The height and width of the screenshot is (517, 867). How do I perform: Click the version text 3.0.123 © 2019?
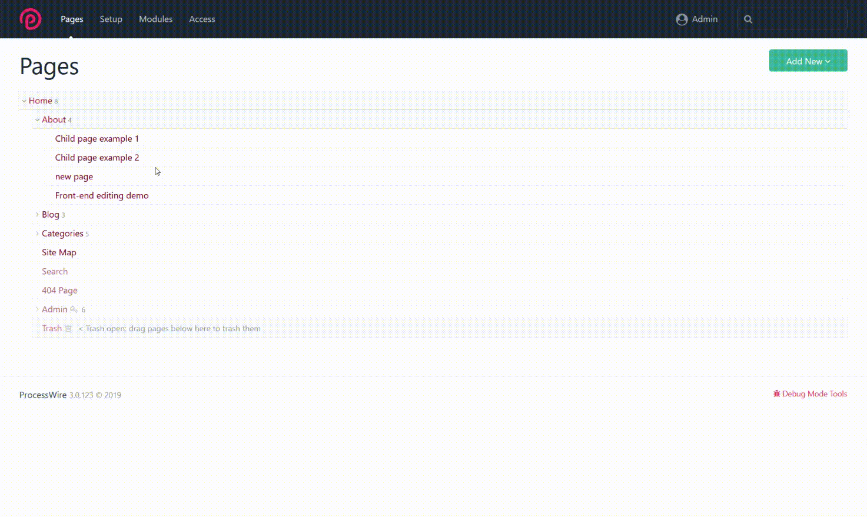[x=95, y=395]
